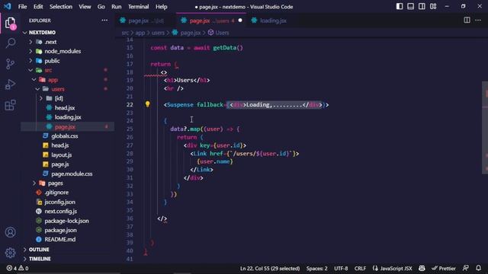Expand the [id] folder
This screenshot has width=488, height=274.
click(40, 98)
